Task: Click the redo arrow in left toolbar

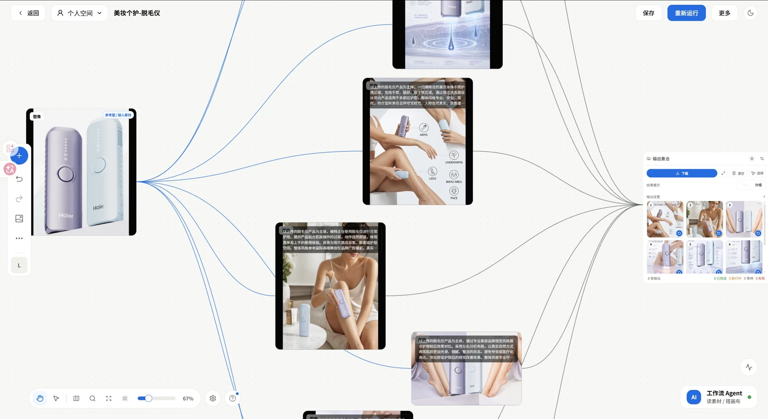Action: pyautogui.click(x=19, y=199)
